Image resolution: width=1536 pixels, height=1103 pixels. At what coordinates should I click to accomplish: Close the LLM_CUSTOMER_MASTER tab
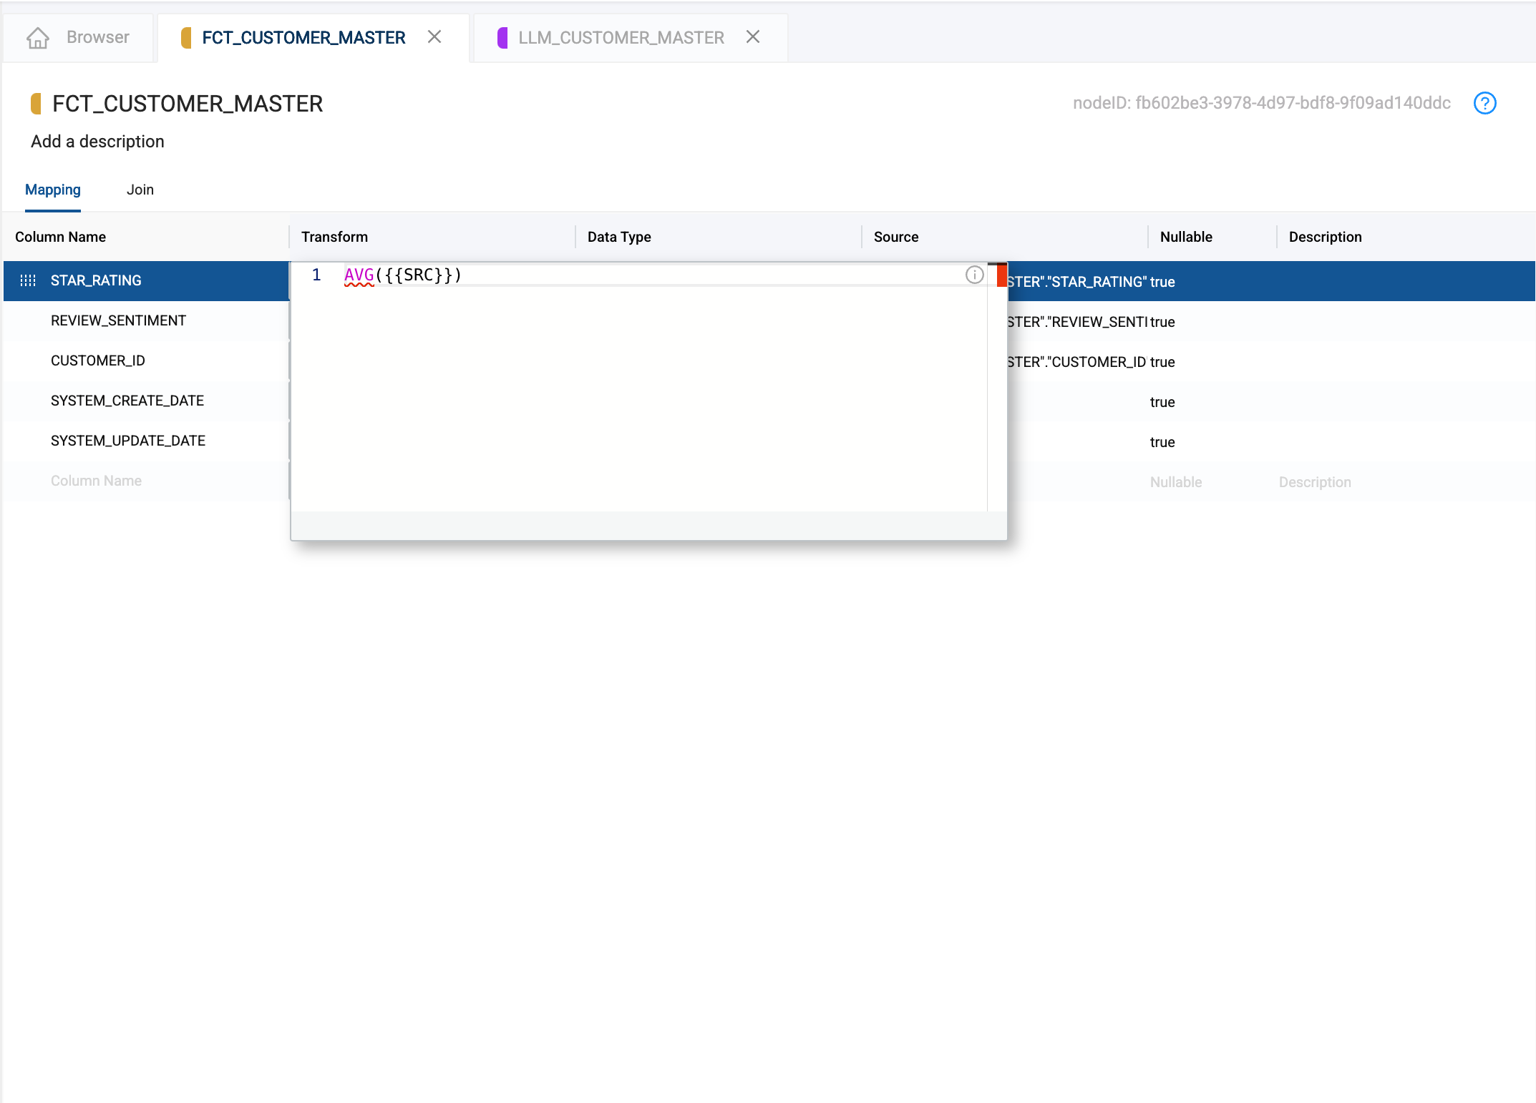point(752,36)
